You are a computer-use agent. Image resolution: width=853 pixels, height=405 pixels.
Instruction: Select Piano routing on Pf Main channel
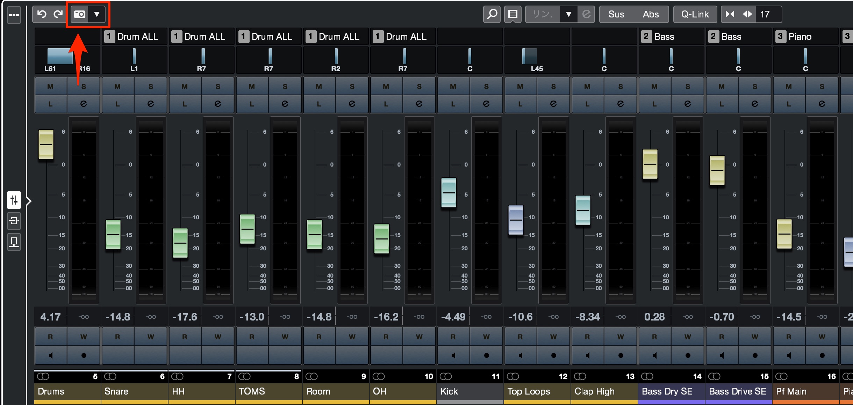[805, 37]
